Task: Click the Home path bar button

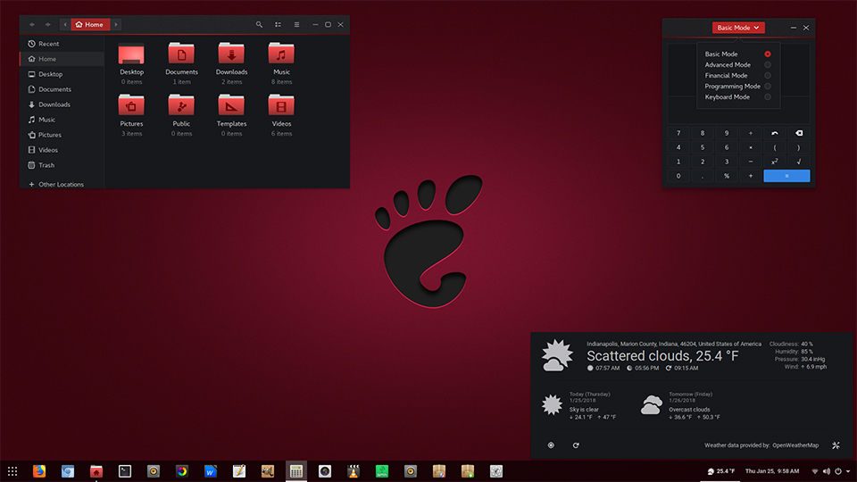Action: (x=90, y=25)
